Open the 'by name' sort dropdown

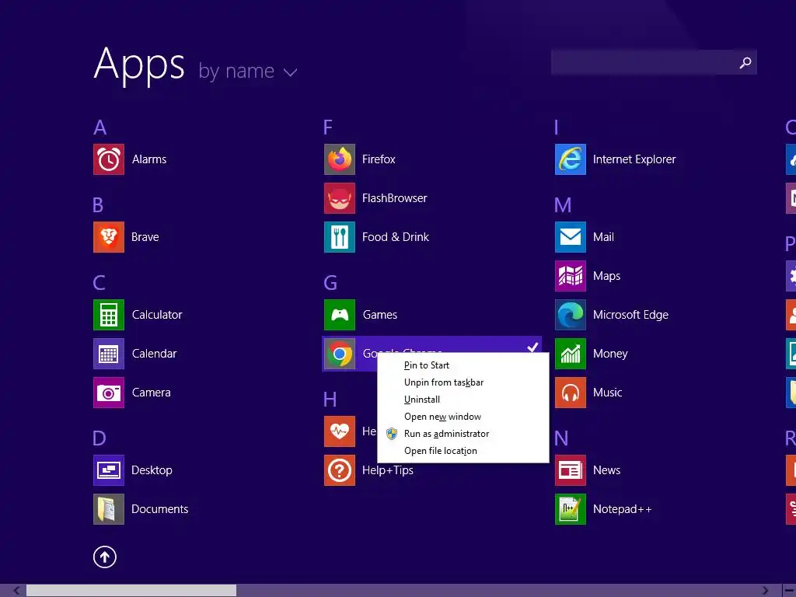pyautogui.click(x=248, y=71)
